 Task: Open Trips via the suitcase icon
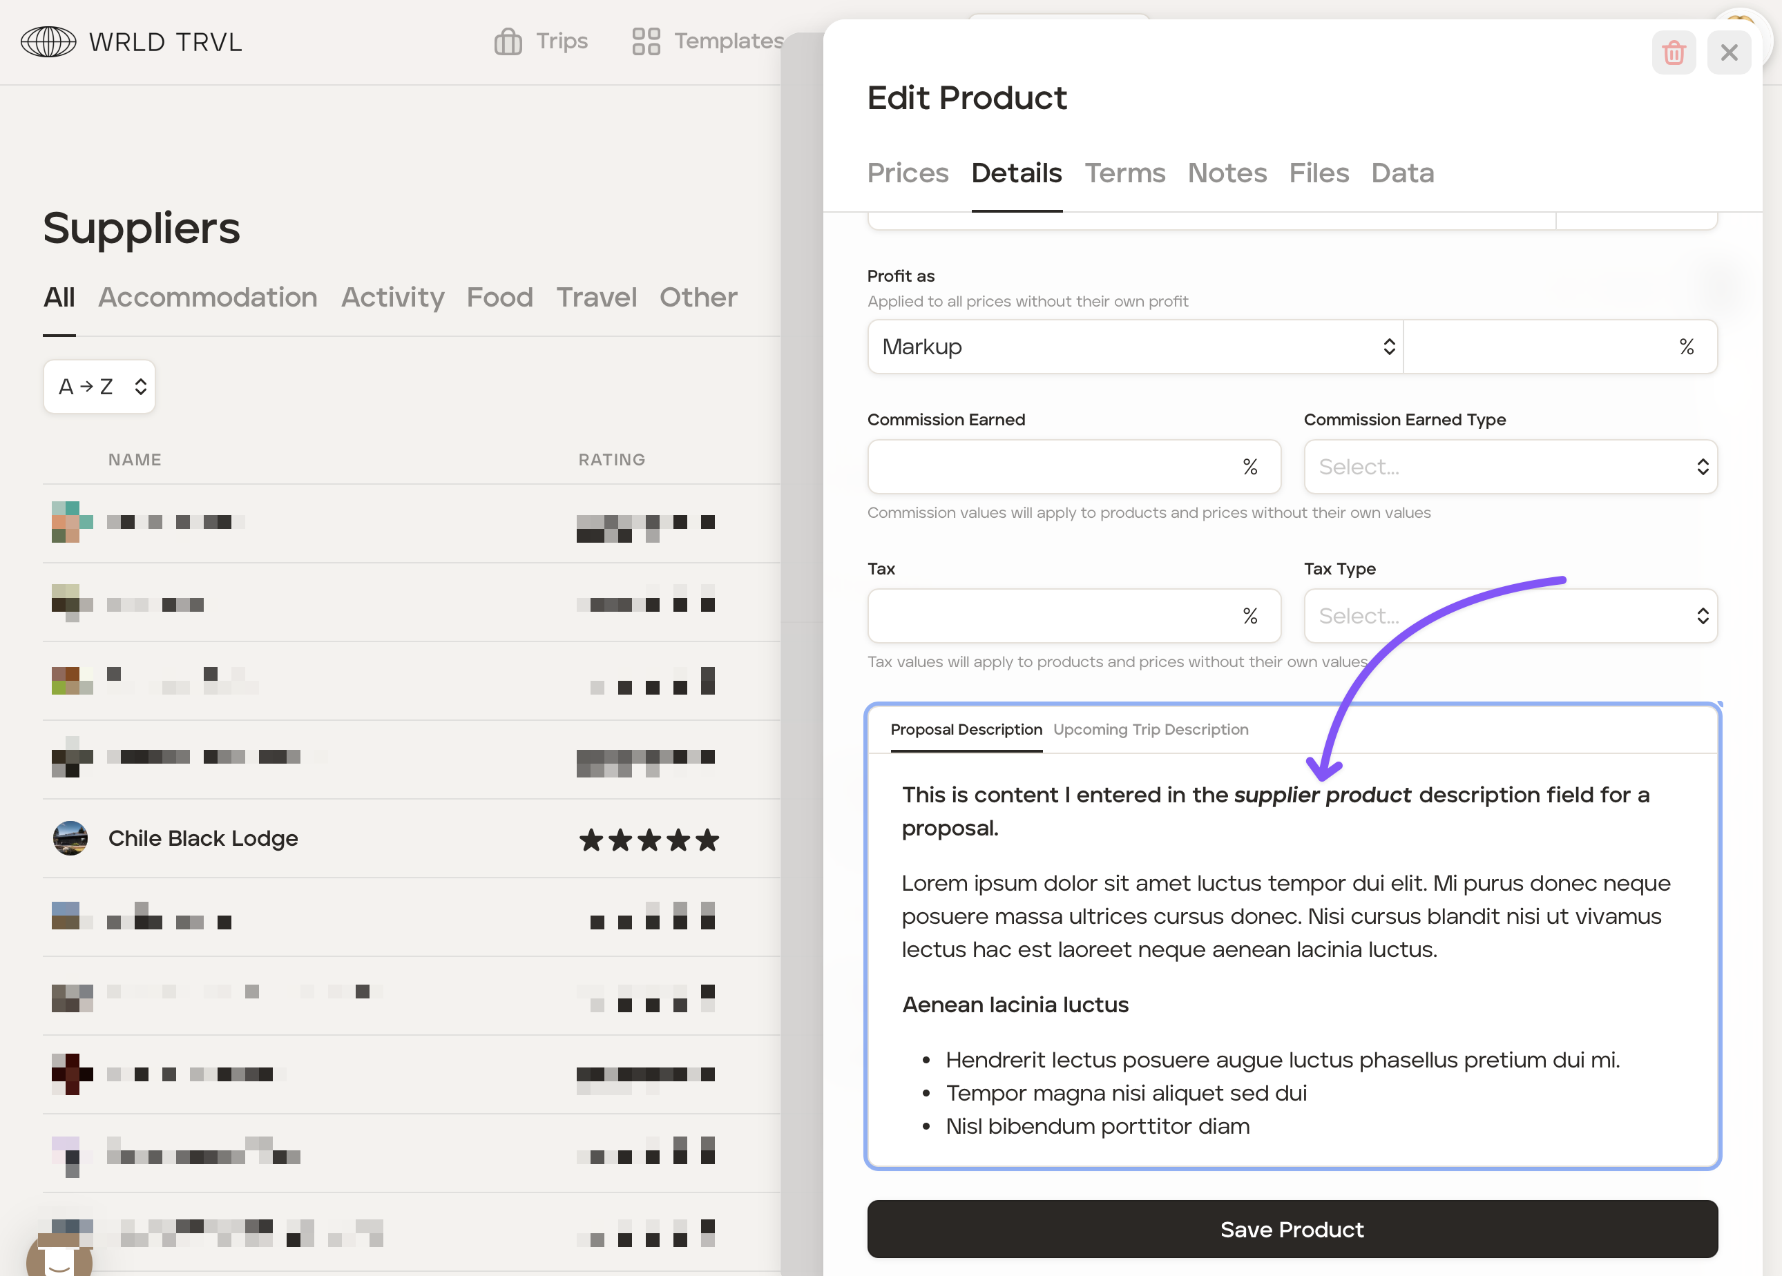point(508,41)
